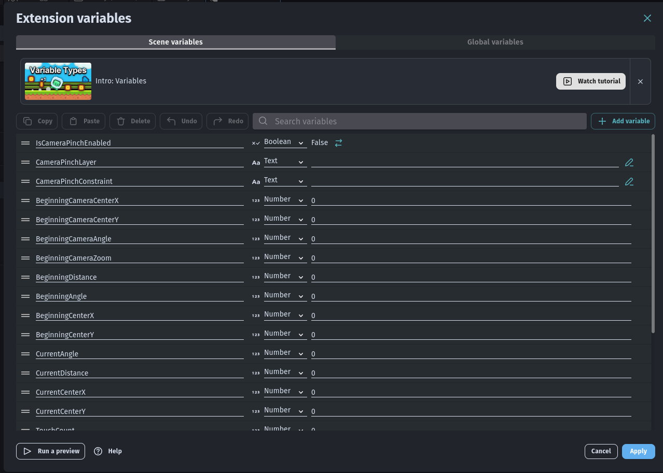663x473 pixels.
Task: Open text editor pencil for CameraPinchLayer
Action: coord(629,162)
